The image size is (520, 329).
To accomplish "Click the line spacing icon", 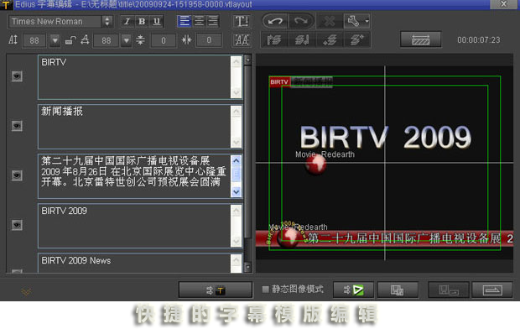I will tap(140, 40).
